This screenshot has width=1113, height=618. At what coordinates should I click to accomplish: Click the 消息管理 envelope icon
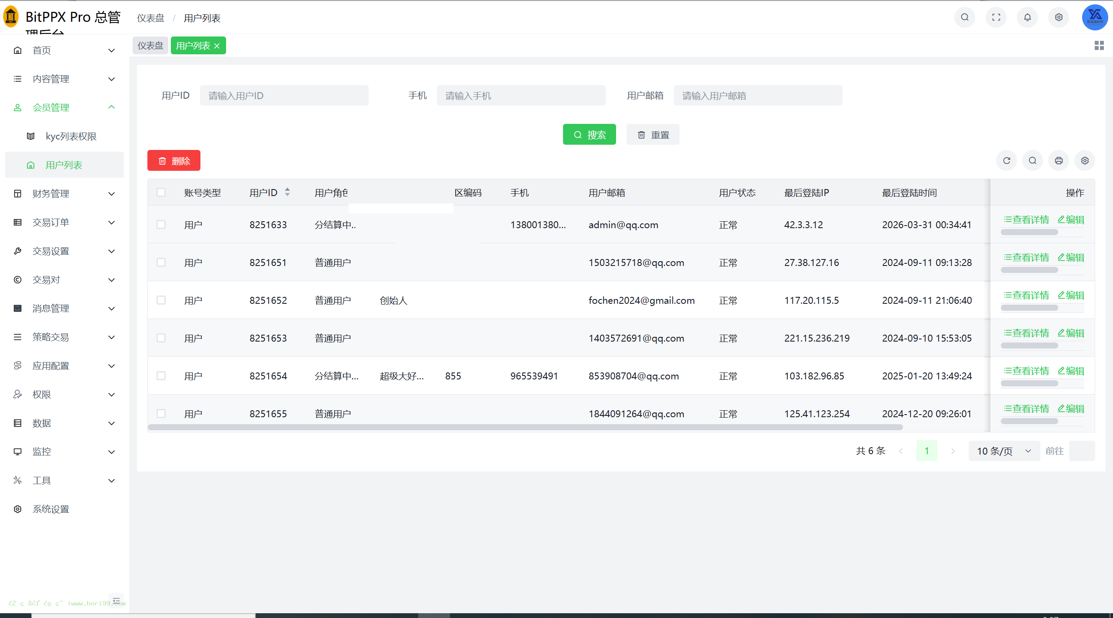pos(17,309)
